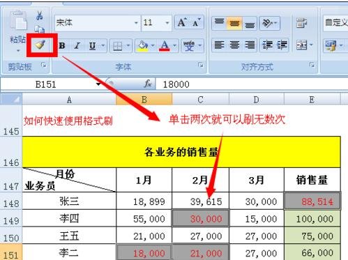
Task: Click the phonetic guide 文 icon
Action: tap(189, 46)
